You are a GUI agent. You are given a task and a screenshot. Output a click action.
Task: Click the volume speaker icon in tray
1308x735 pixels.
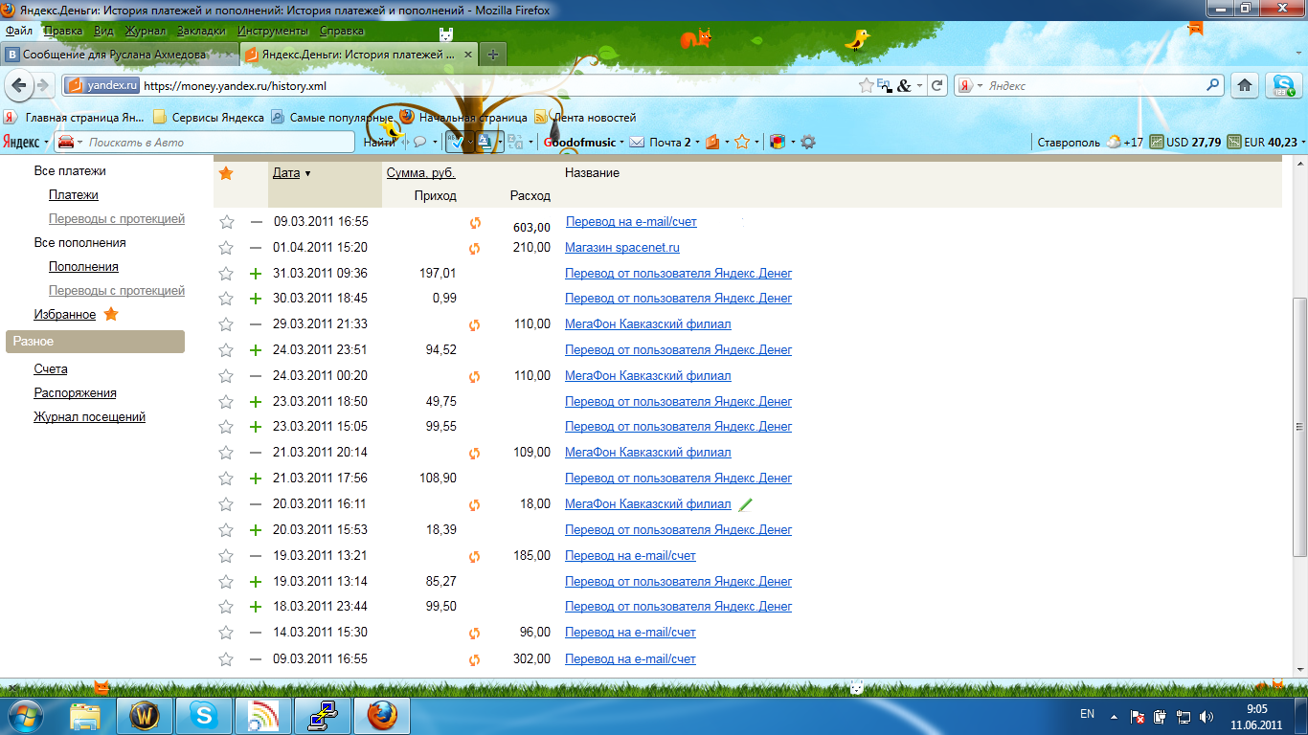tap(1207, 716)
